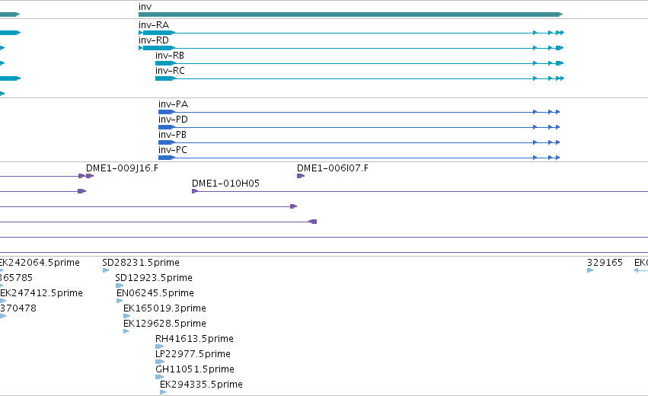Select the EK165019.3prime EST label
This screenshot has width=648, height=396.
(x=164, y=308)
